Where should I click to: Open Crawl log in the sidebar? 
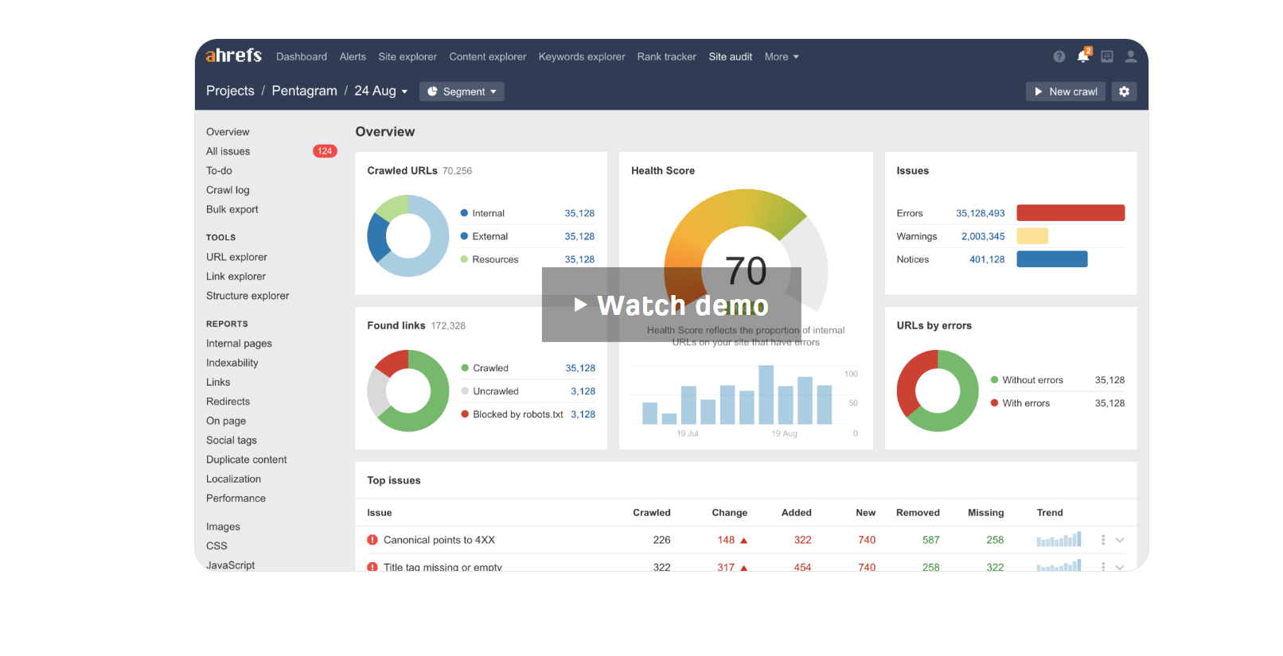228,190
